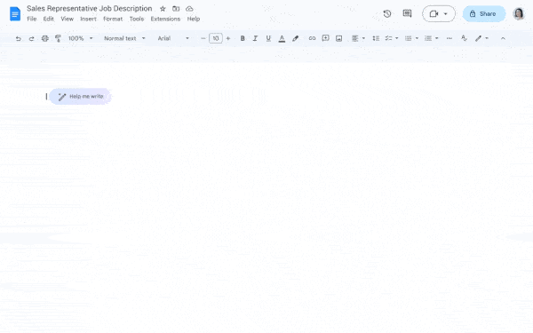Clear formatting or spell check icon

coord(464,38)
